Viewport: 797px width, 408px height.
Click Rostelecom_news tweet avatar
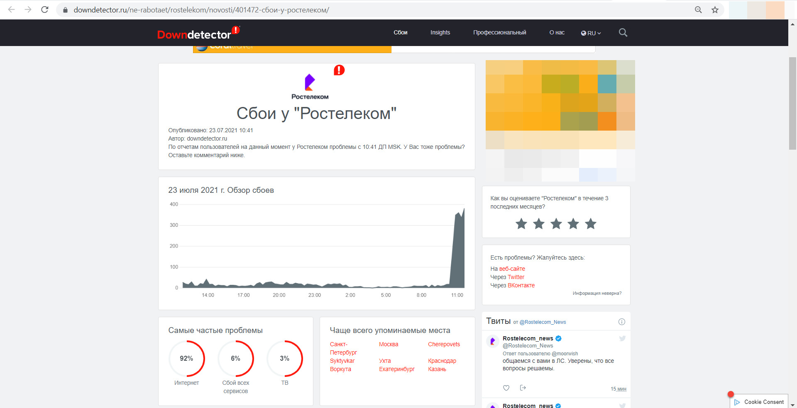pyautogui.click(x=493, y=341)
